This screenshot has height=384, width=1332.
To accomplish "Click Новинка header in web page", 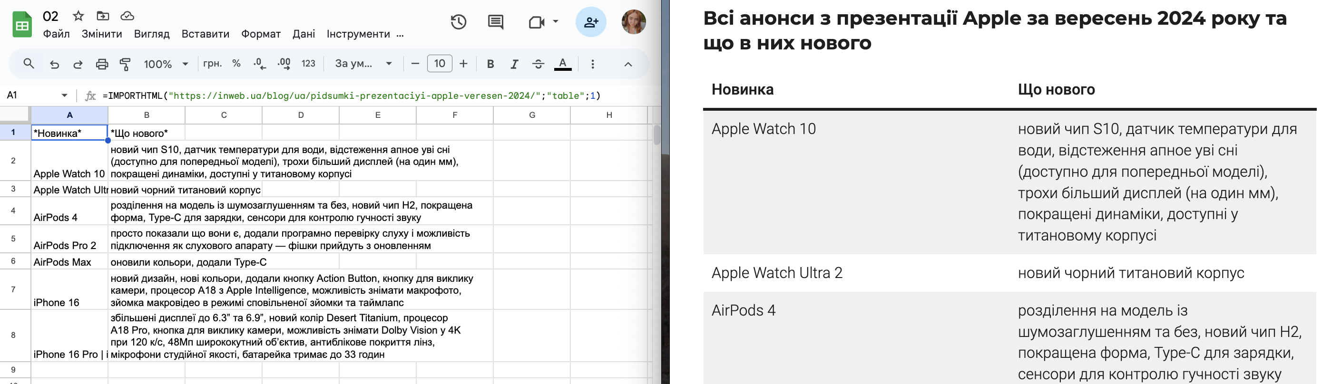I will tap(743, 89).
